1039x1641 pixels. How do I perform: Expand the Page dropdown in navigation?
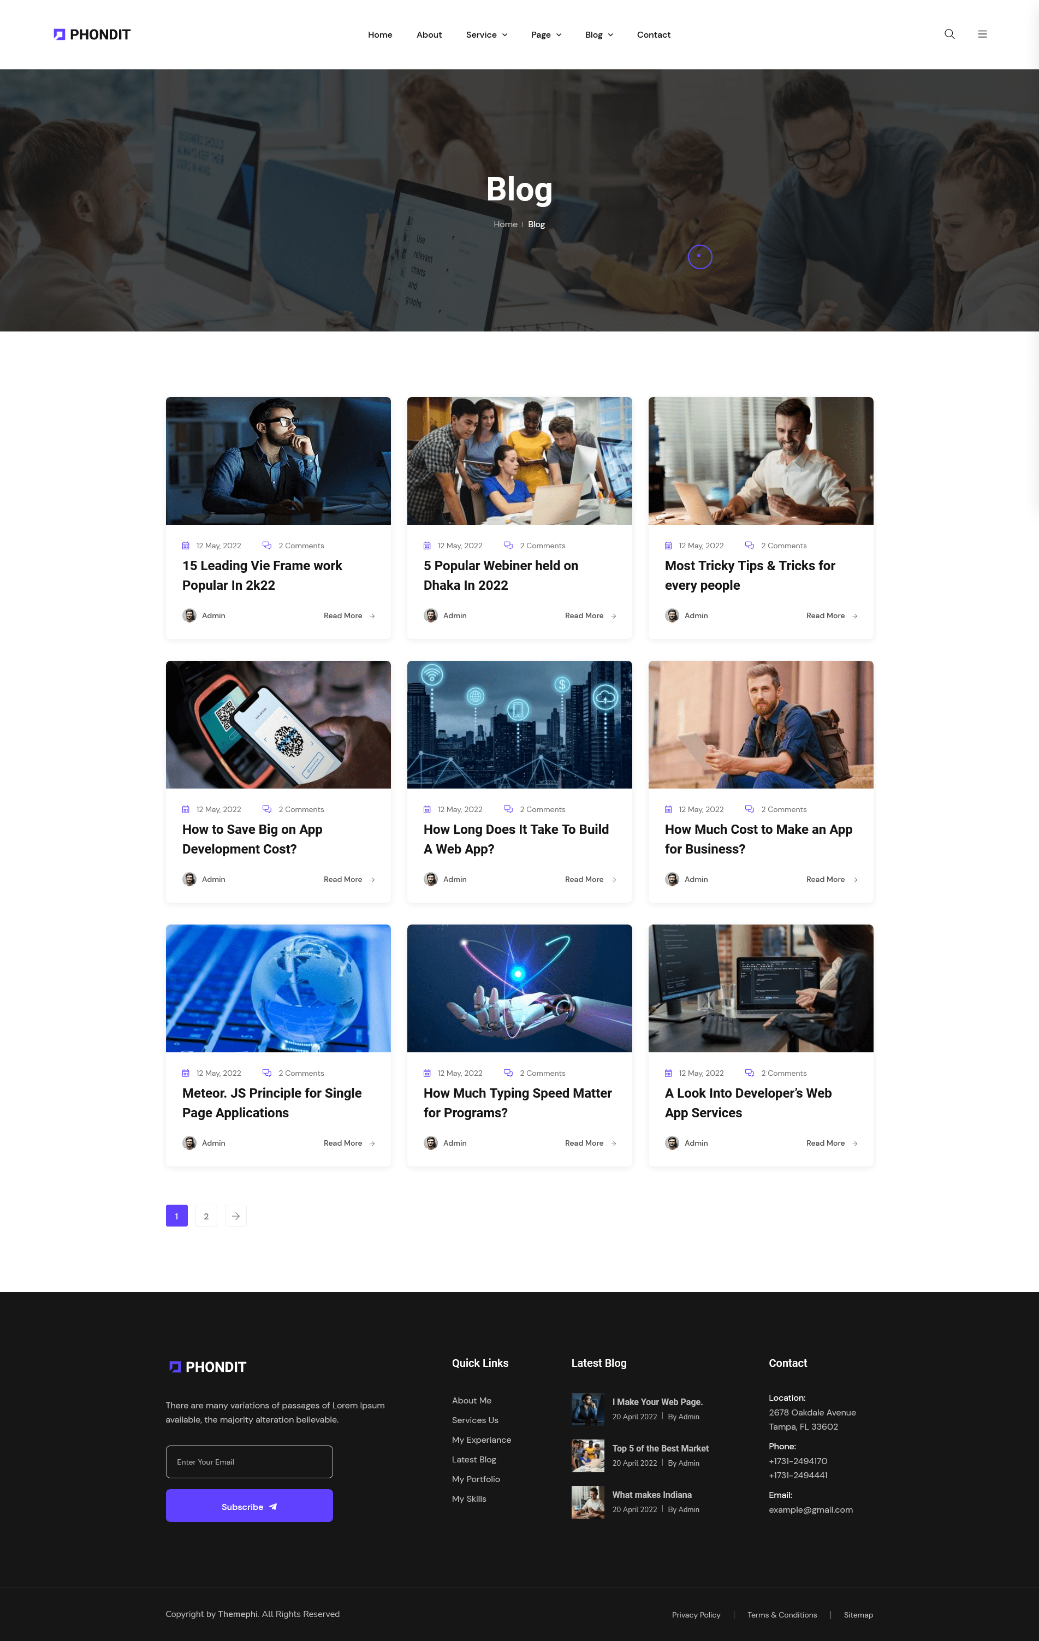pos(547,35)
